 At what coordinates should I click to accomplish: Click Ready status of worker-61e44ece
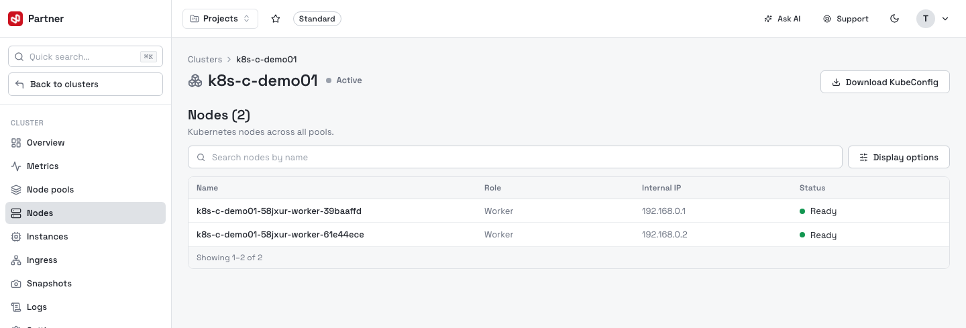[818, 235]
